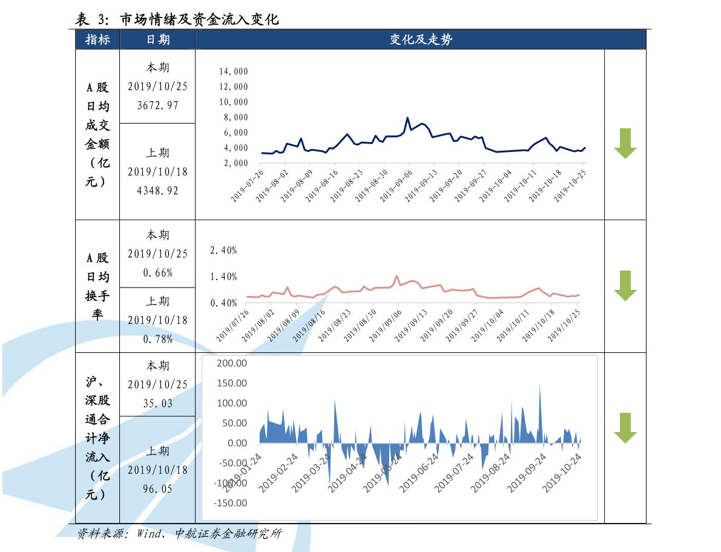Click the 指标 column header

(x=97, y=39)
